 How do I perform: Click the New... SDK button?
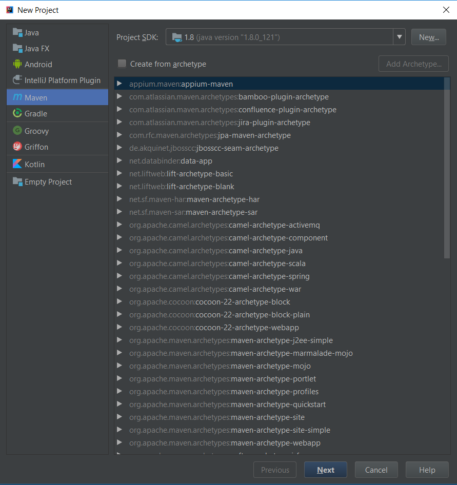429,37
